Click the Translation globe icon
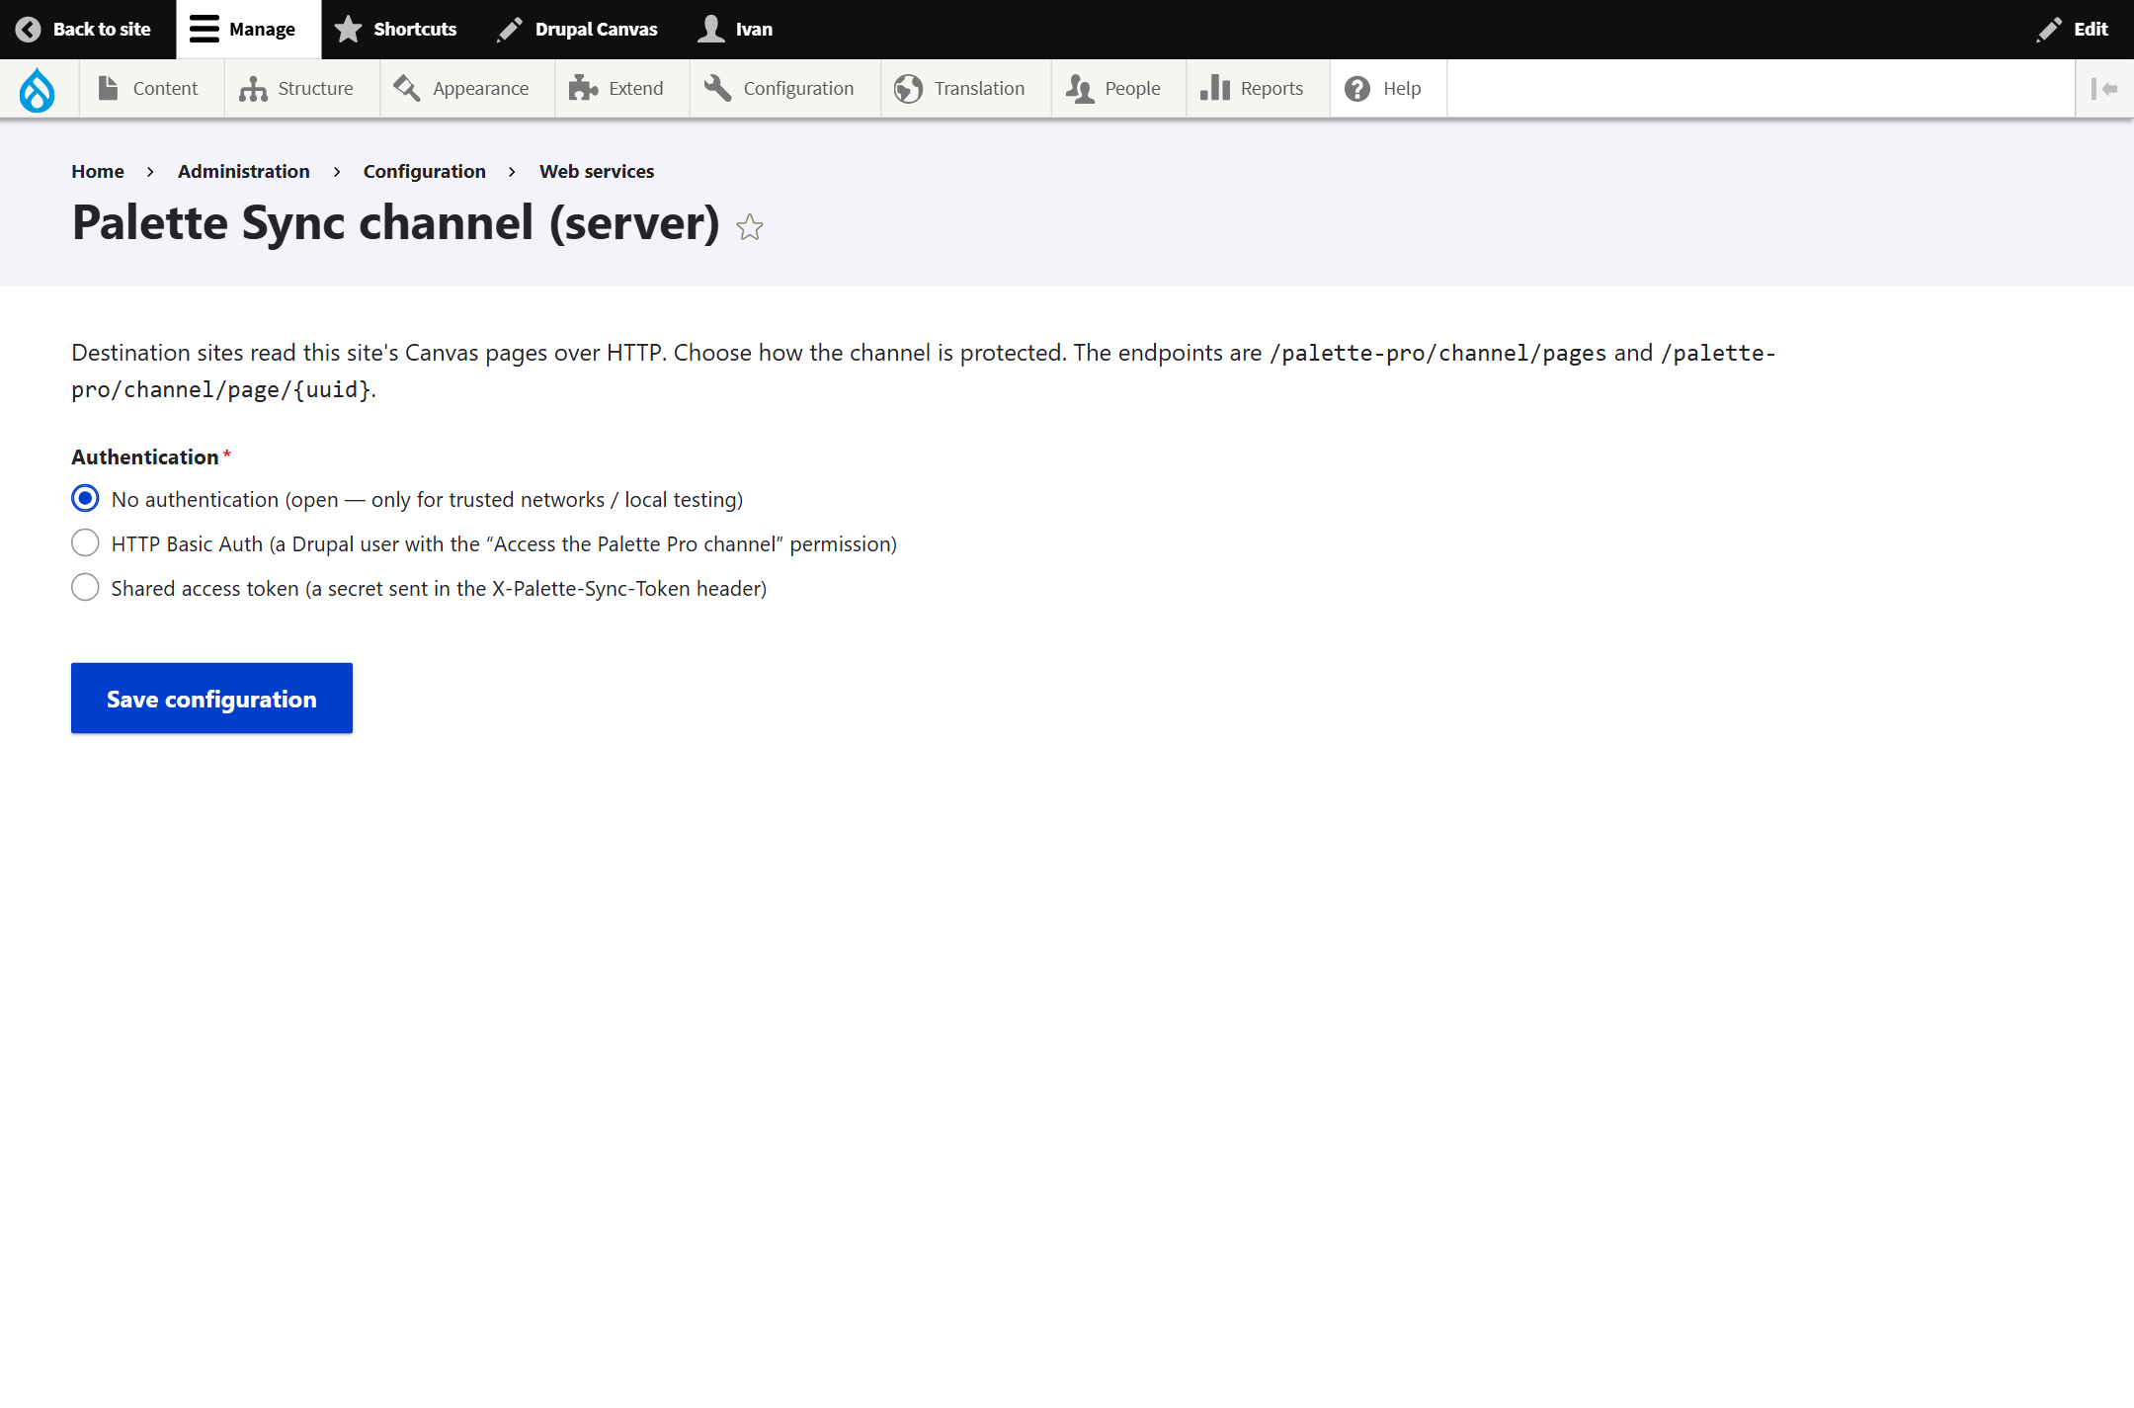Viewport: 2134px width, 1408px height. [x=908, y=89]
